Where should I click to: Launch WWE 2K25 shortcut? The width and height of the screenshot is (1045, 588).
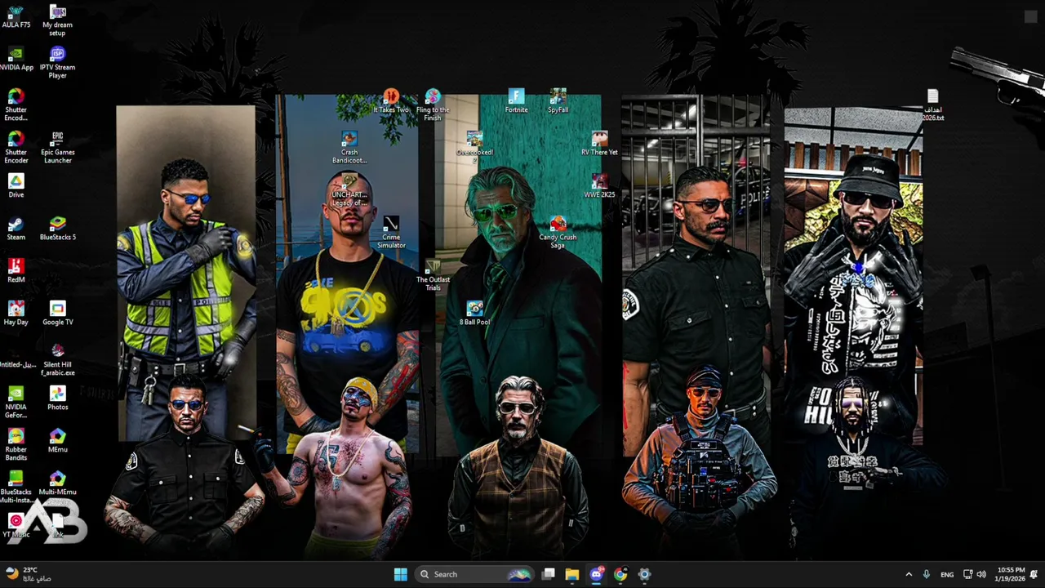point(599,186)
